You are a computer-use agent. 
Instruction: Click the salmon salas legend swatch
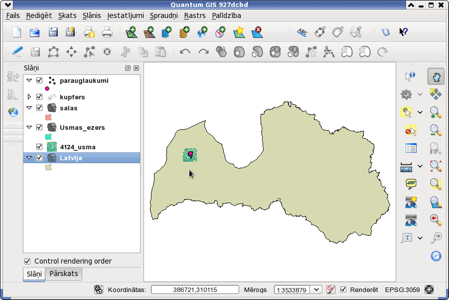pyautogui.click(x=48, y=117)
